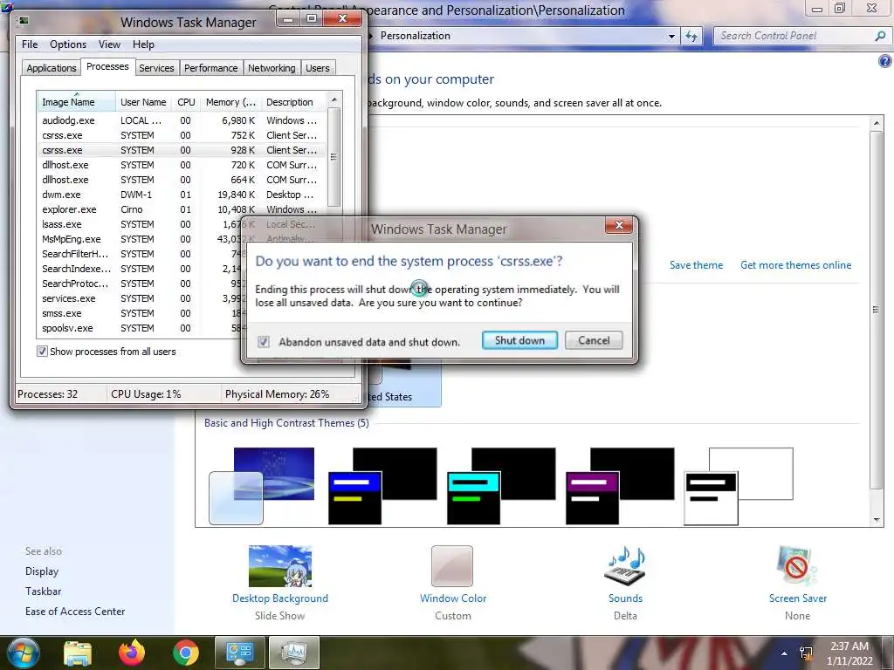This screenshot has height=670, width=894.
Task: Click themes list scrollbar down arrow
Action: tap(877, 520)
